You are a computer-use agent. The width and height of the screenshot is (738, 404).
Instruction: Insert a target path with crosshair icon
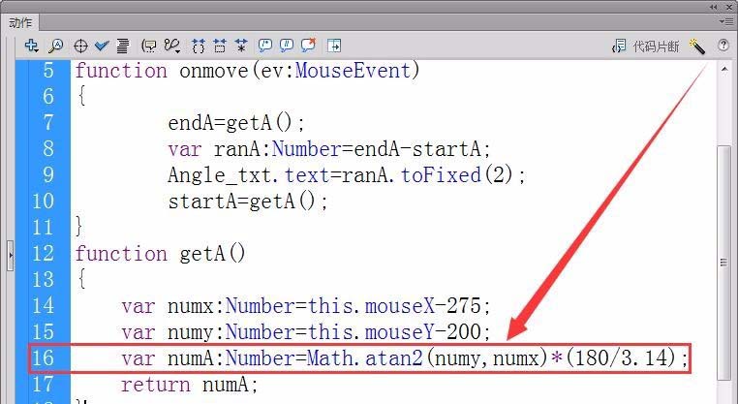tap(80, 47)
